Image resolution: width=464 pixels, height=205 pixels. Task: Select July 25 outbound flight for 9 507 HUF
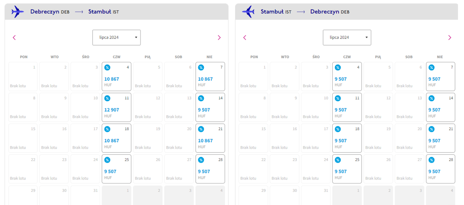pos(117,169)
